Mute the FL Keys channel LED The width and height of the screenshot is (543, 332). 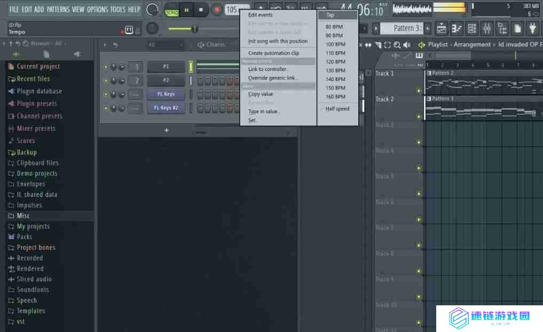[105, 94]
